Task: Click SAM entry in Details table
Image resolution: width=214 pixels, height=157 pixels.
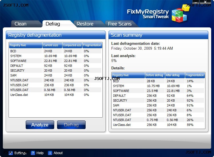Action: [116, 105]
